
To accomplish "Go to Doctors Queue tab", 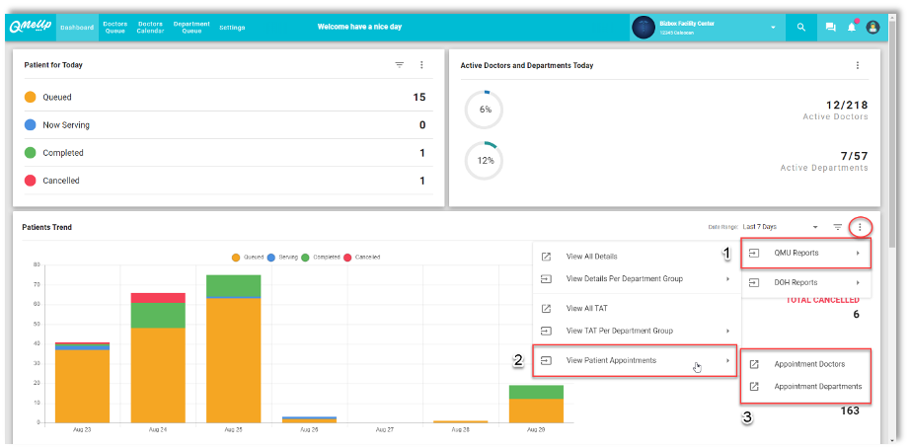I will (115, 28).
